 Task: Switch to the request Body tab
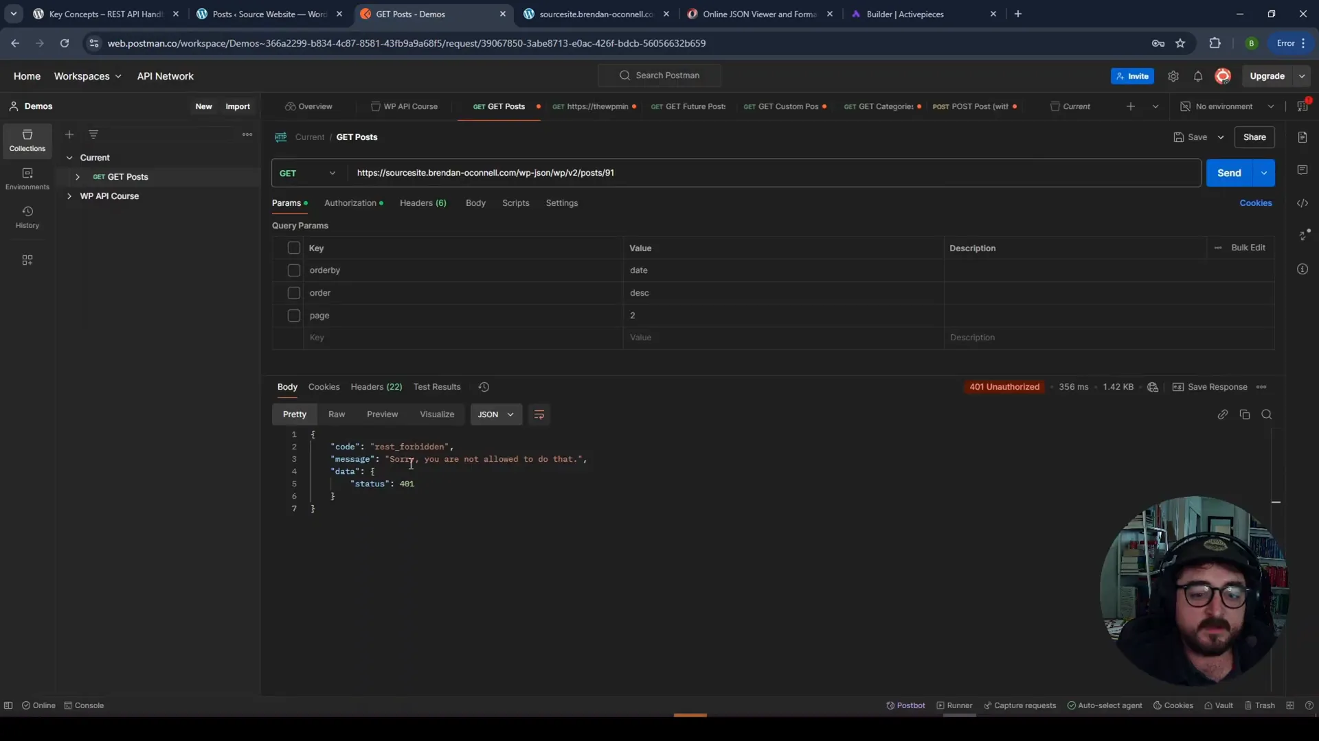pos(475,203)
